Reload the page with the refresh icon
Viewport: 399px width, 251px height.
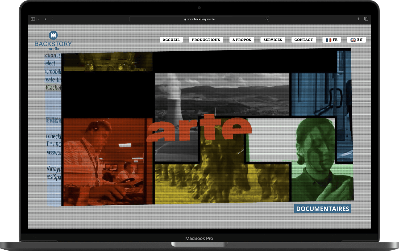pyautogui.click(x=267, y=19)
